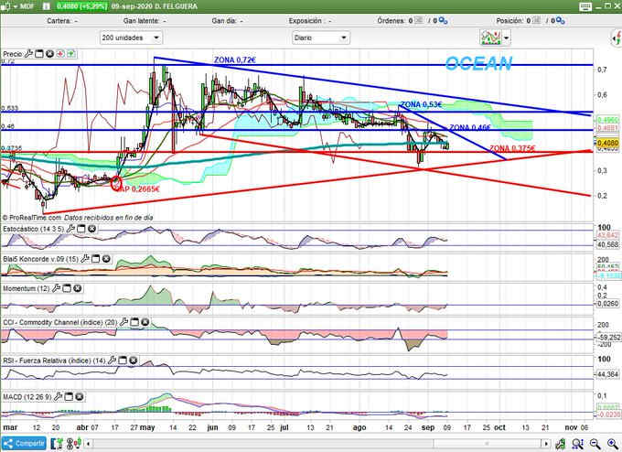Detach the Momentum panel window

click(x=67, y=288)
